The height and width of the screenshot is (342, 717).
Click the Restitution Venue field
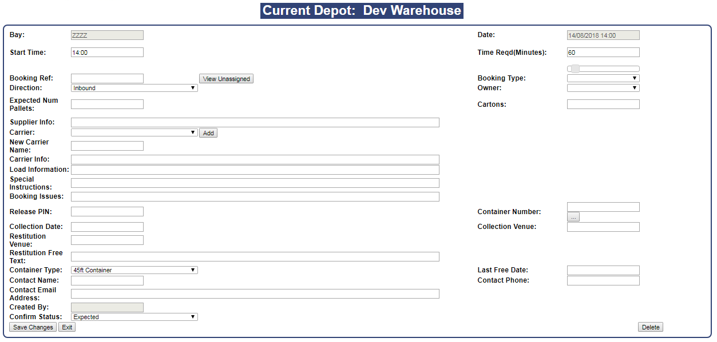pyautogui.click(x=107, y=240)
